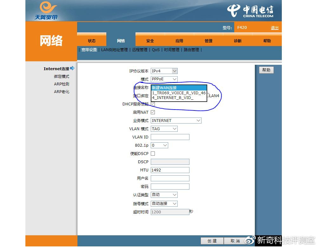Switch to the 安全 tab

150,41
